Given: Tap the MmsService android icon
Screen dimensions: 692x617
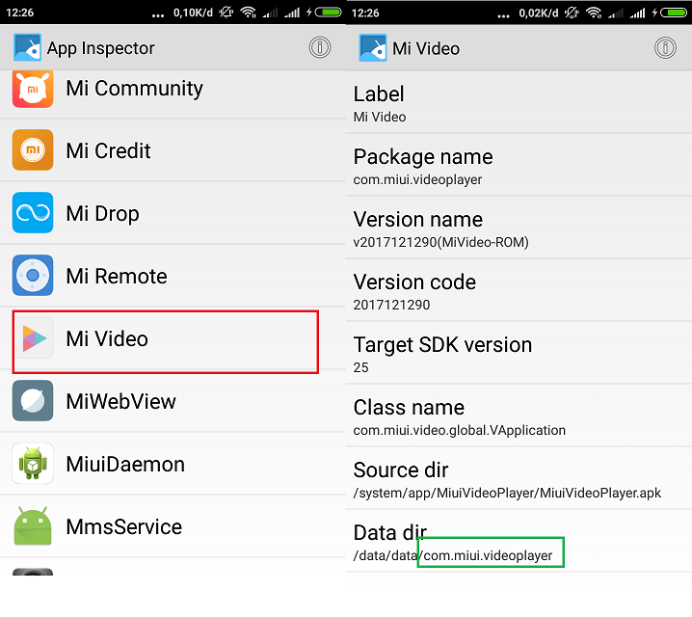Looking at the screenshot, I should pyautogui.click(x=33, y=526).
